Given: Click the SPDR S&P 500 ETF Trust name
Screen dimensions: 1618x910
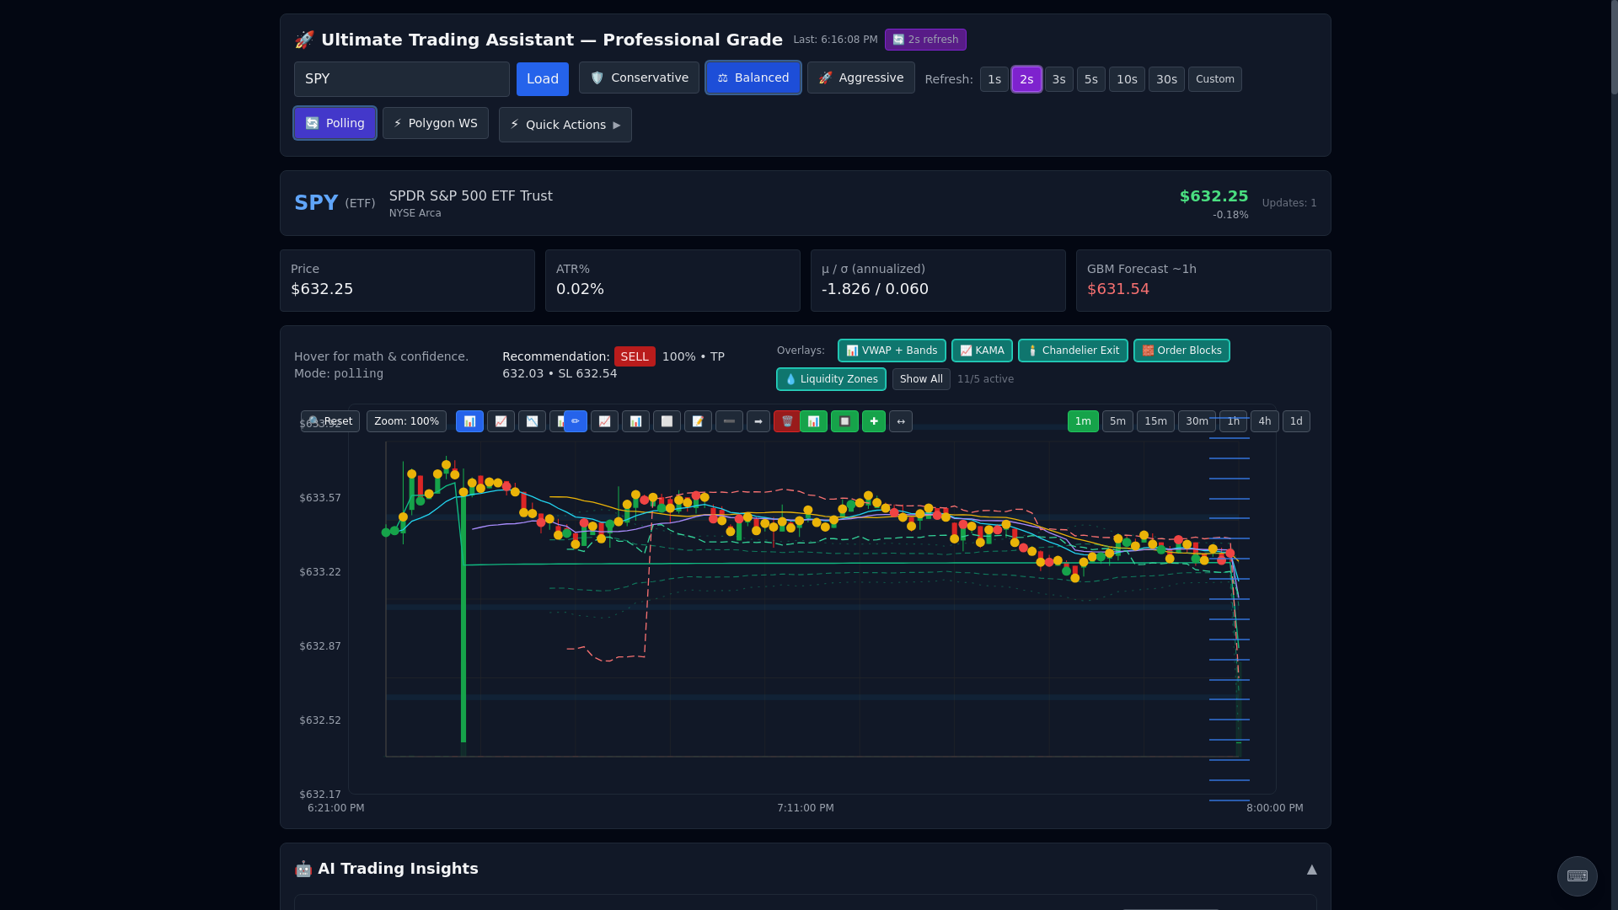Looking at the screenshot, I should (x=471, y=195).
